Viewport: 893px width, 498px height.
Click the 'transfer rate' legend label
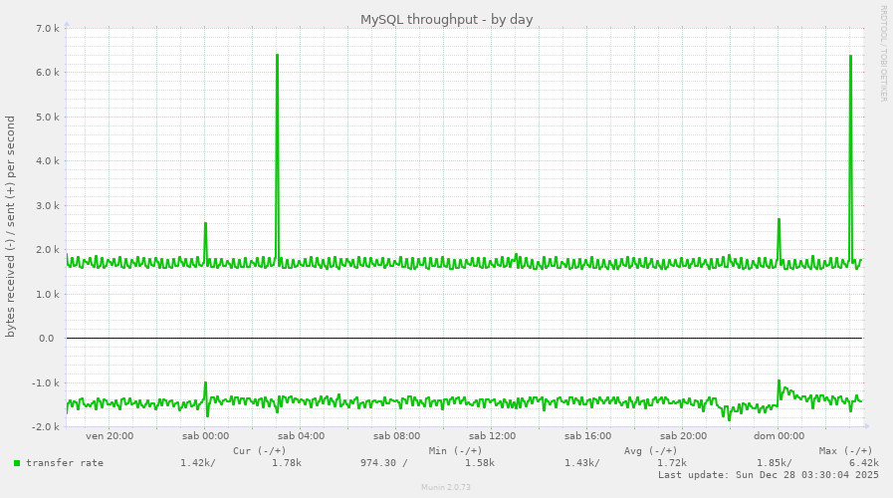tap(65, 463)
